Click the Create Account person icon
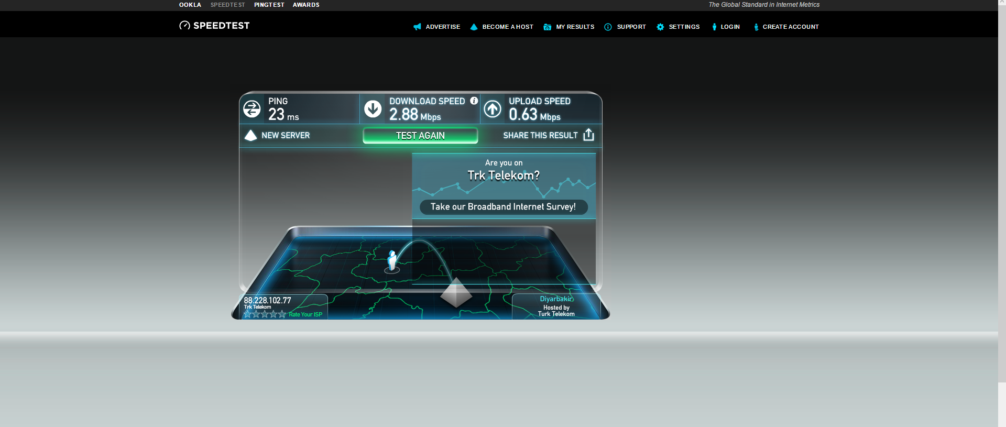This screenshot has height=427, width=1006. pos(756,27)
